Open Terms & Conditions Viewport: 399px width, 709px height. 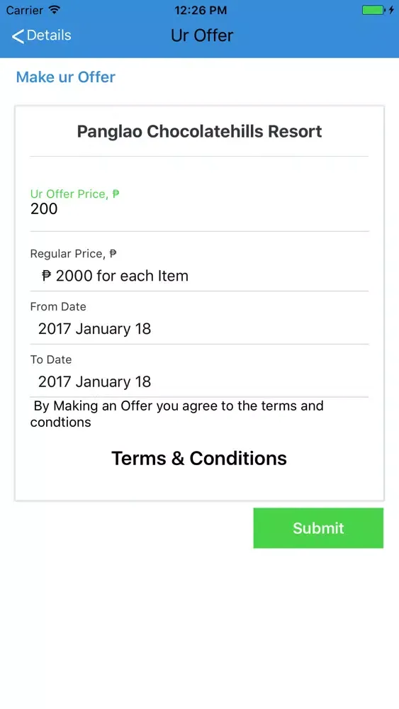click(x=199, y=458)
